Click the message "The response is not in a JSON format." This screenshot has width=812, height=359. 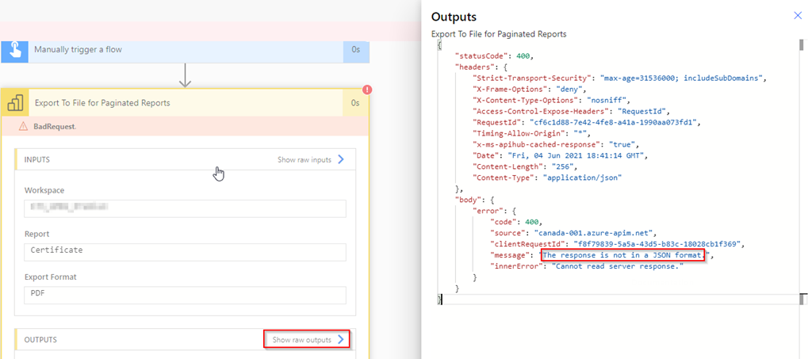(623, 255)
